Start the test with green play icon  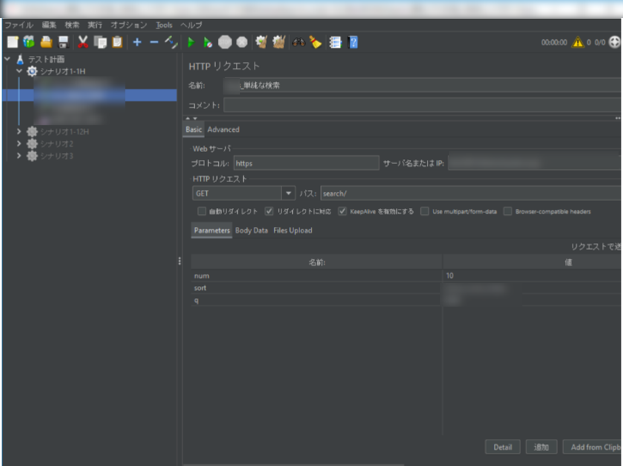coord(191,42)
